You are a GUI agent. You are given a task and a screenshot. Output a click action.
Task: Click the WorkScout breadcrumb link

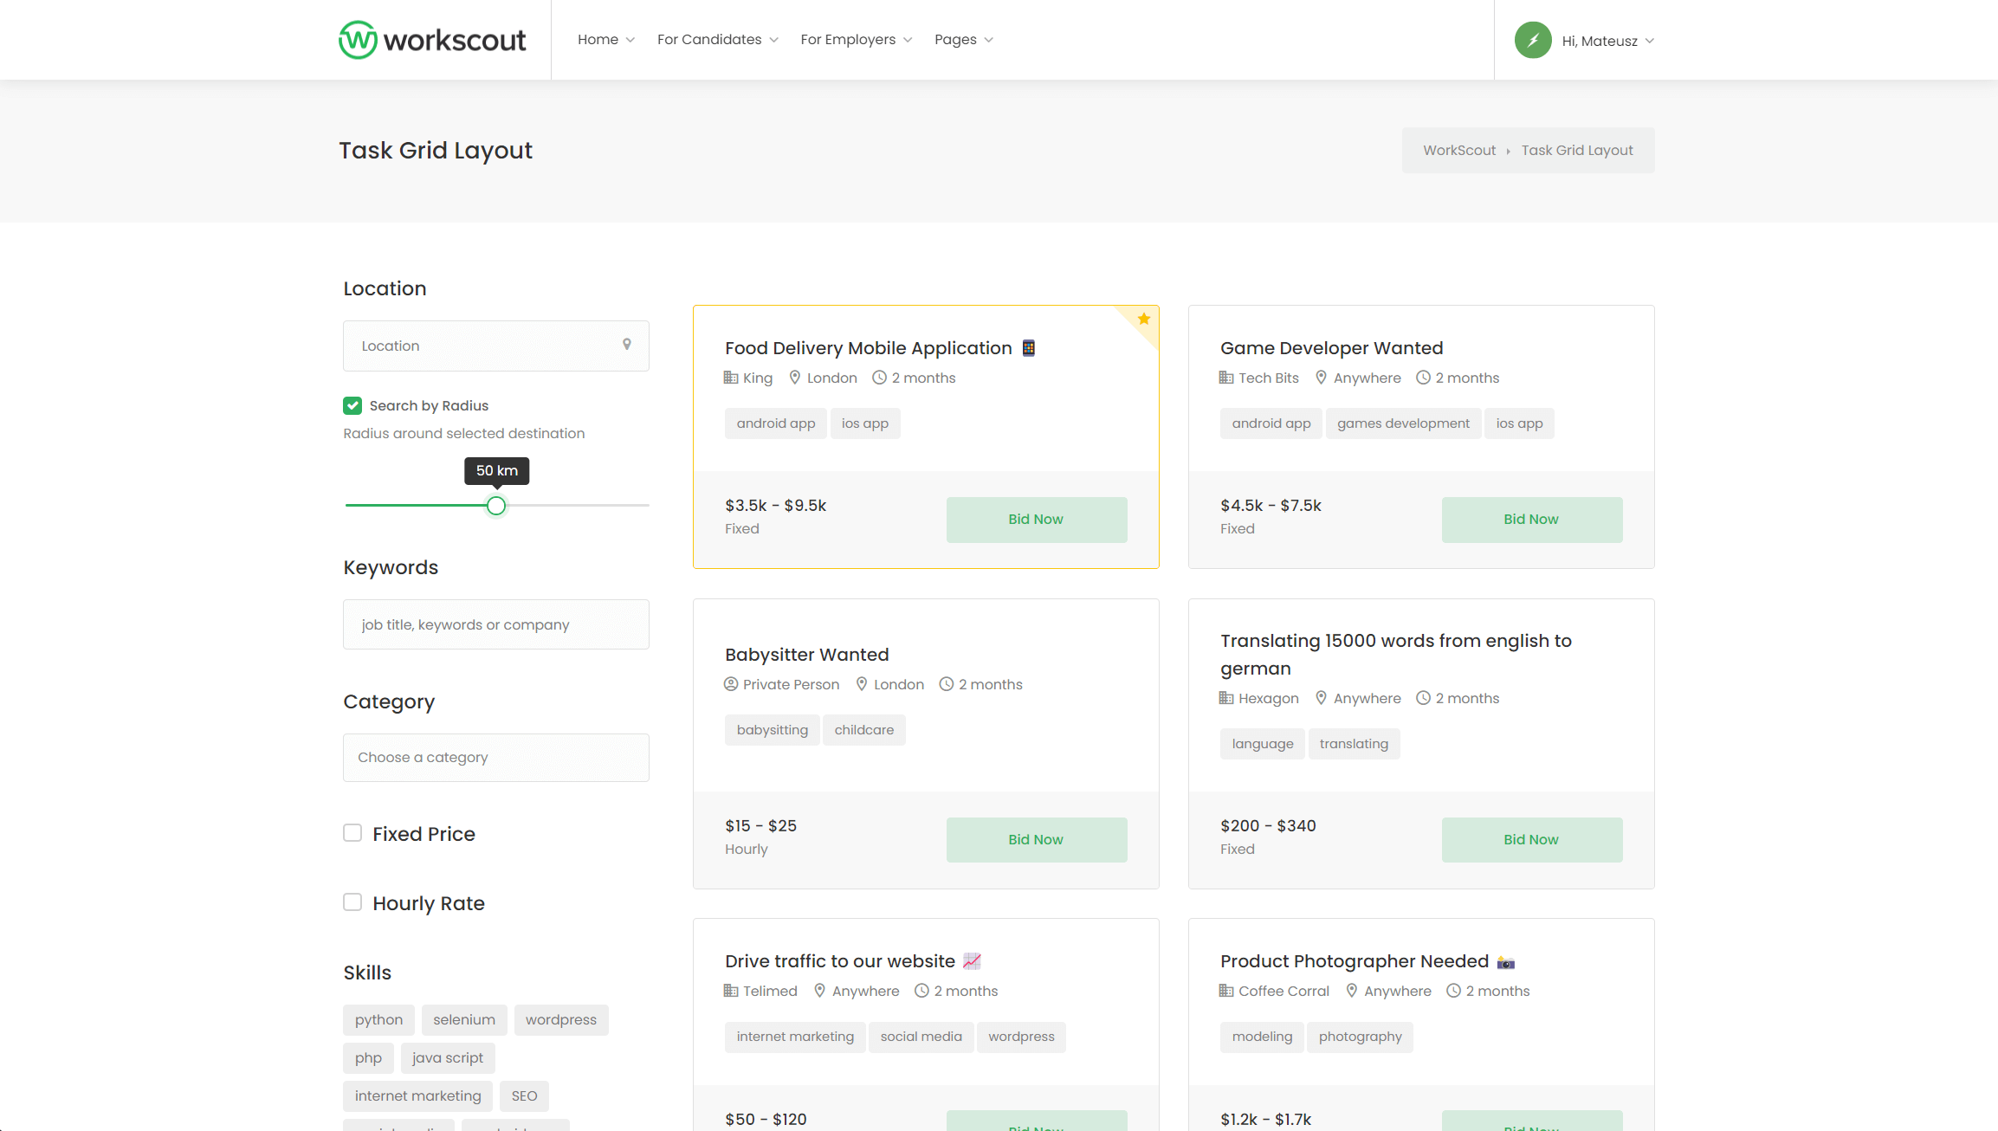point(1459,151)
